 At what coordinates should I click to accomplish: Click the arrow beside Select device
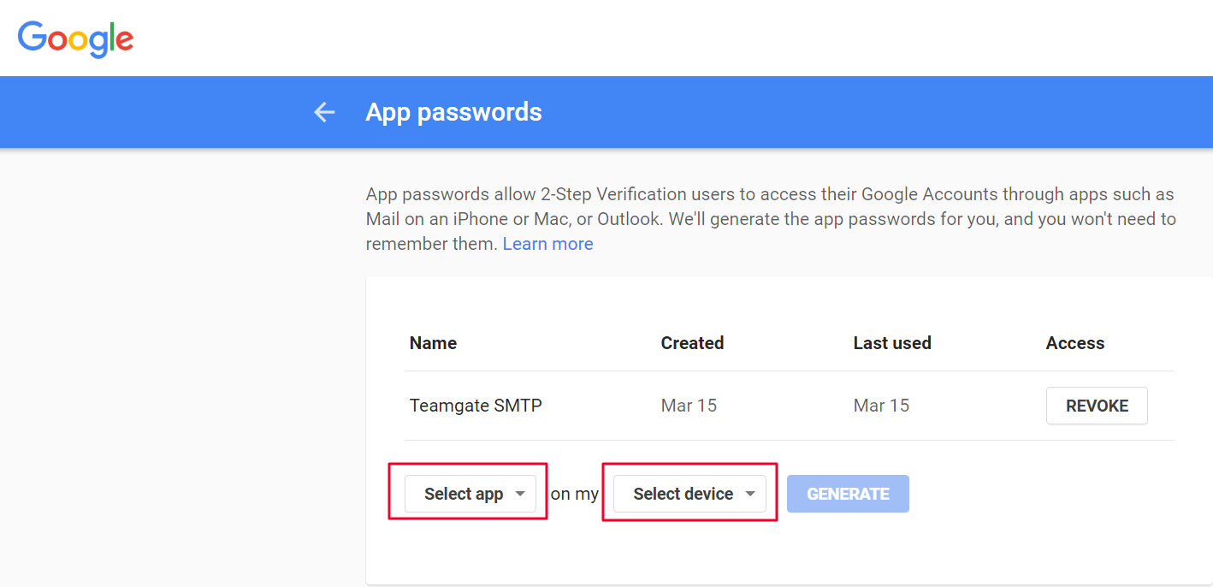click(x=750, y=494)
